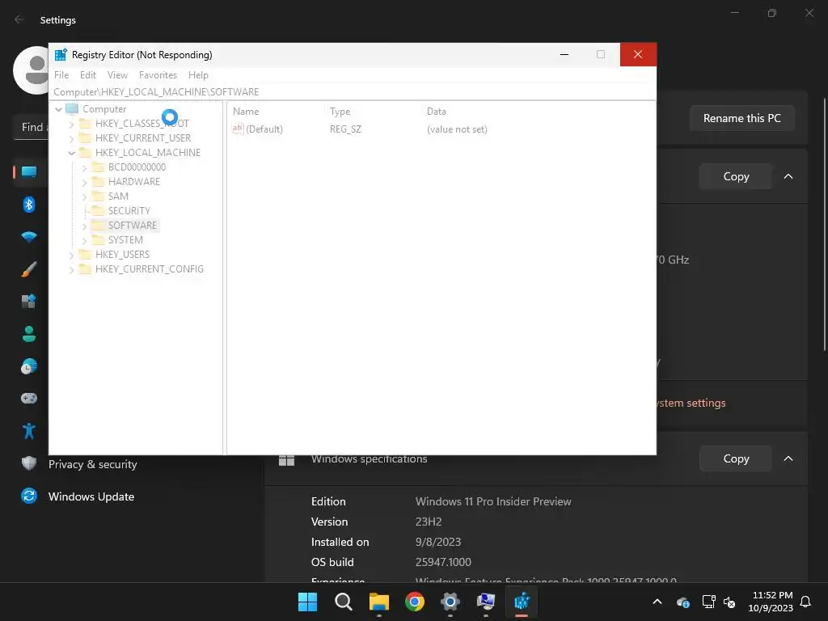
Task: Expand HKEY_CURRENT_USER key
Action: click(x=72, y=138)
